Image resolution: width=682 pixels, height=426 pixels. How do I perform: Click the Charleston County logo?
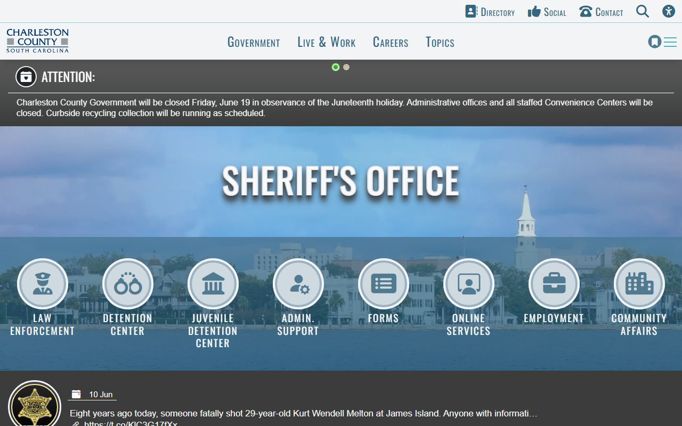37,41
